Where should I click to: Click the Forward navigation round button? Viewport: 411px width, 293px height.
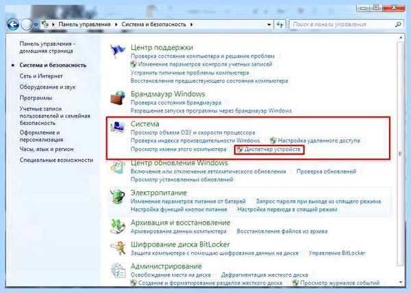point(26,25)
